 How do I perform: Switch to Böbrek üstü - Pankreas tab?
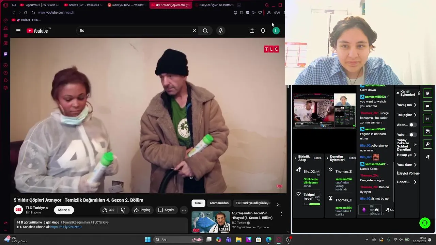pyautogui.click(x=83, y=5)
